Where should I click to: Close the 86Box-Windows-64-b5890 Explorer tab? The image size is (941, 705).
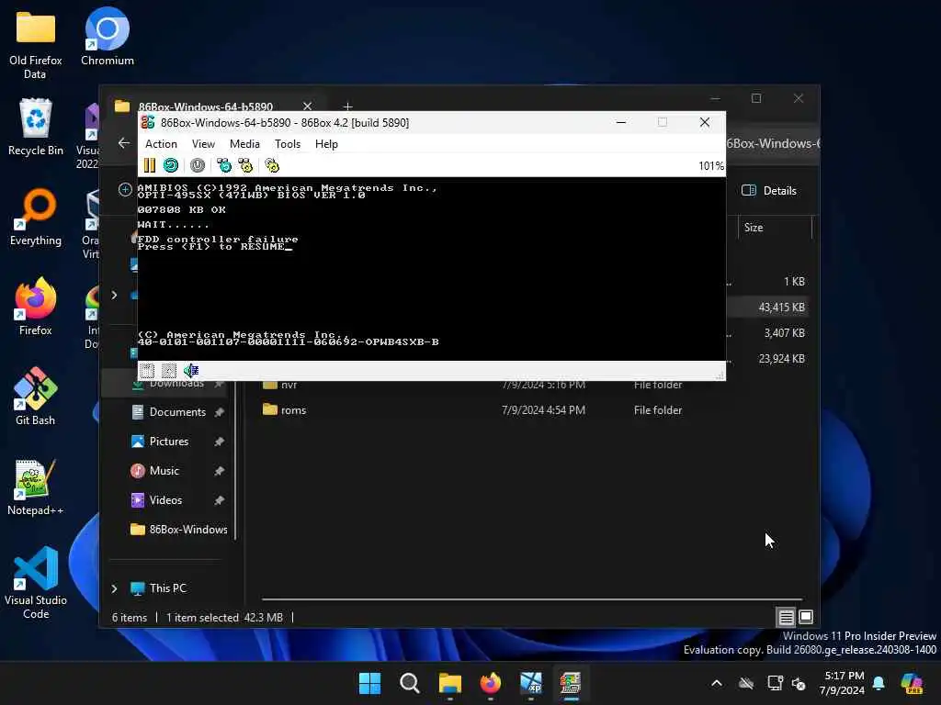click(x=307, y=106)
